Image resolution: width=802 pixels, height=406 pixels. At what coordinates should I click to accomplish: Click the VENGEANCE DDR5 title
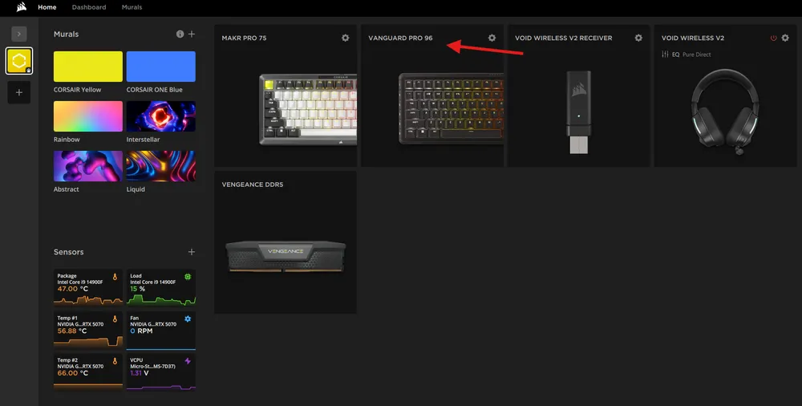click(x=252, y=185)
